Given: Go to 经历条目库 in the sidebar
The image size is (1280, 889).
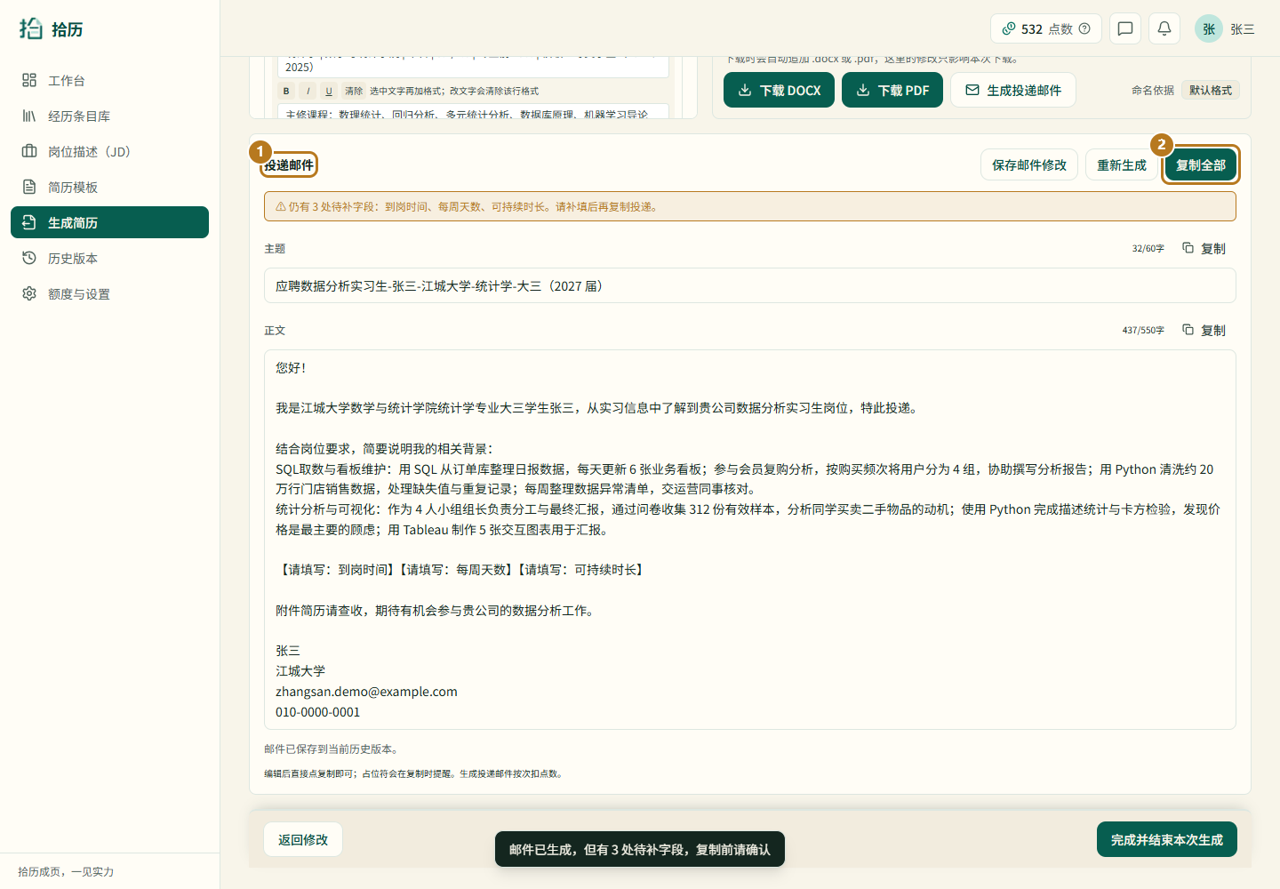Looking at the screenshot, I should [x=109, y=116].
